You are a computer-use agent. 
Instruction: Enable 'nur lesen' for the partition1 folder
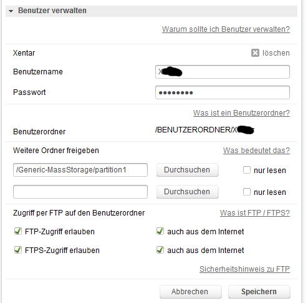pos(247,170)
